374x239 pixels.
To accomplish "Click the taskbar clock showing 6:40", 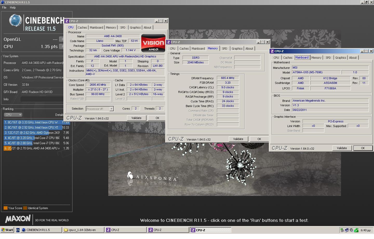I will pos(365,230).
